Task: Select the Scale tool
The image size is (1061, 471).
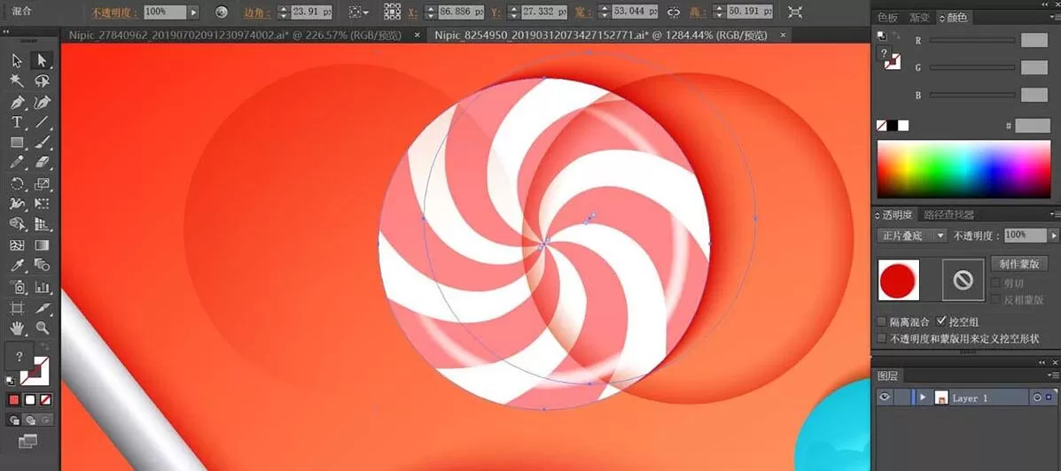Action: [x=42, y=184]
